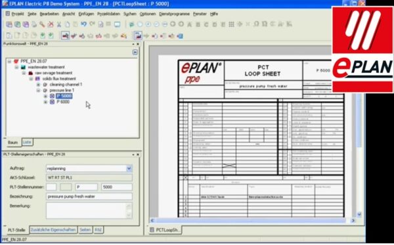Select the PLT-Stelle tab
The width and height of the screenshot is (394, 245).
[x=16, y=230]
